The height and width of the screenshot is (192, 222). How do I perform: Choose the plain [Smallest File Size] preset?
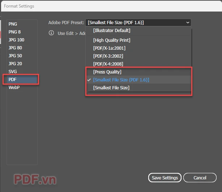[x=138, y=88]
